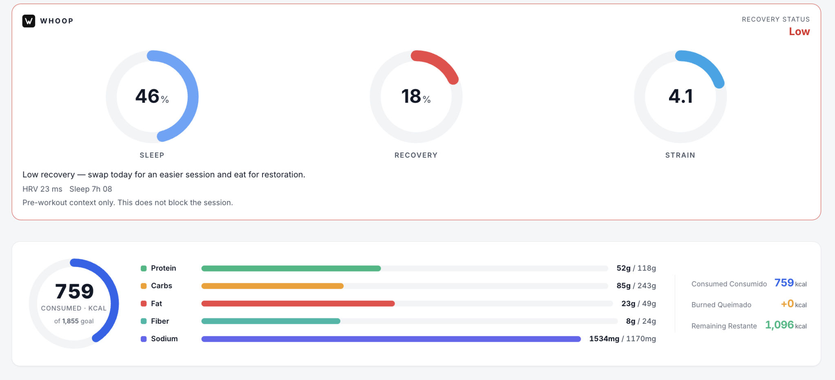Click the Burned Queimado label

click(x=721, y=305)
